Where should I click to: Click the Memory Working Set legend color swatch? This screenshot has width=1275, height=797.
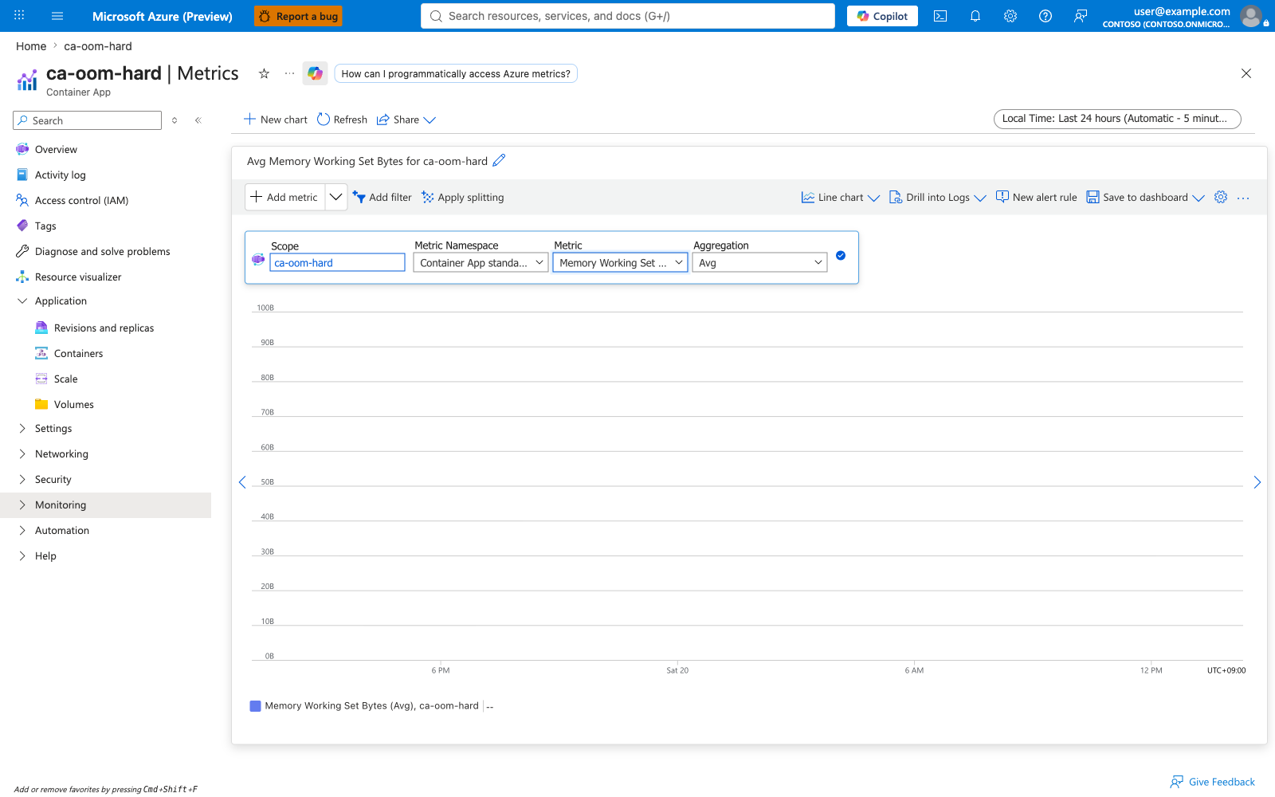[x=256, y=706]
